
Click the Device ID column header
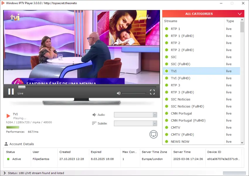click(x=214, y=152)
